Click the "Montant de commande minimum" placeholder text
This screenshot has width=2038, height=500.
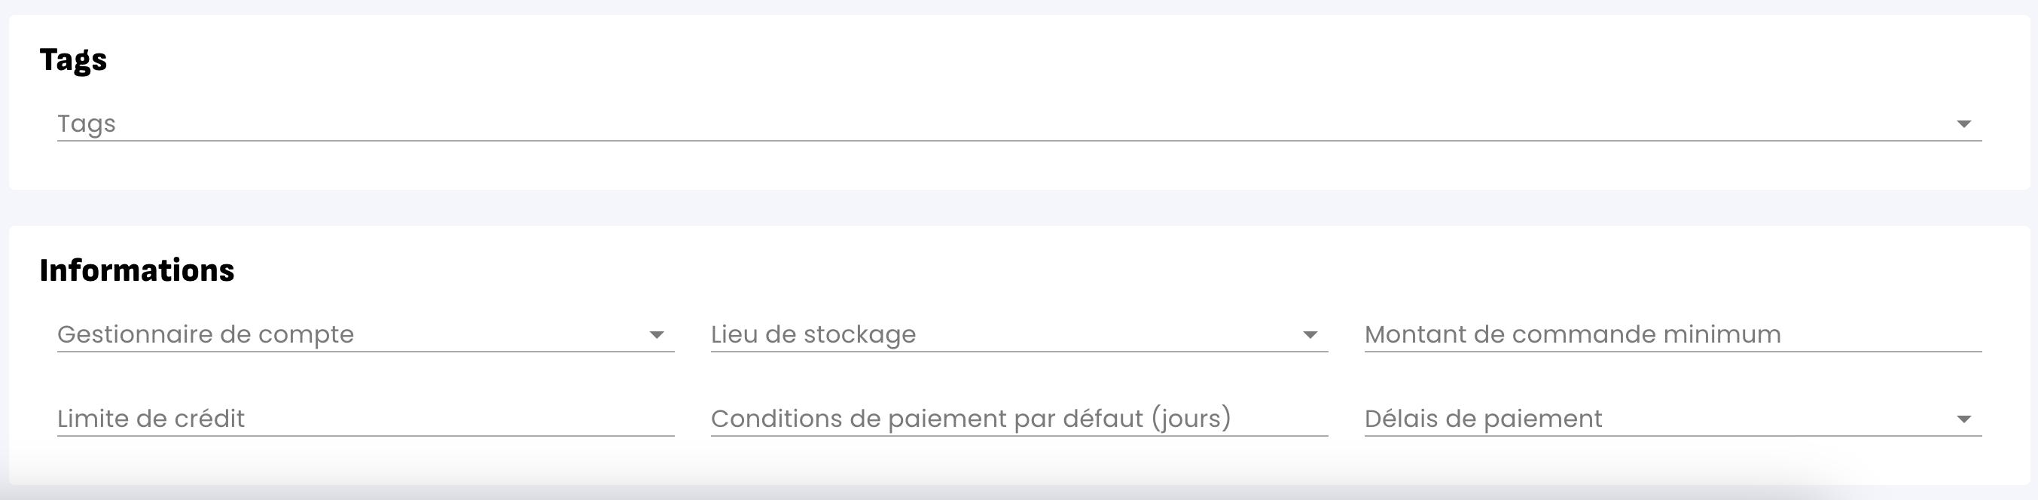coord(1573,334)
